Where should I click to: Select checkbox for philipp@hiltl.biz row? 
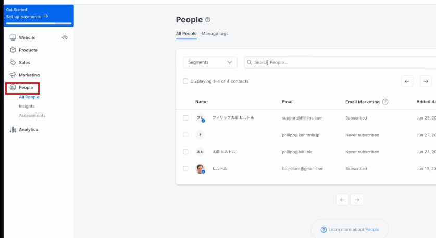pos(185,152)
